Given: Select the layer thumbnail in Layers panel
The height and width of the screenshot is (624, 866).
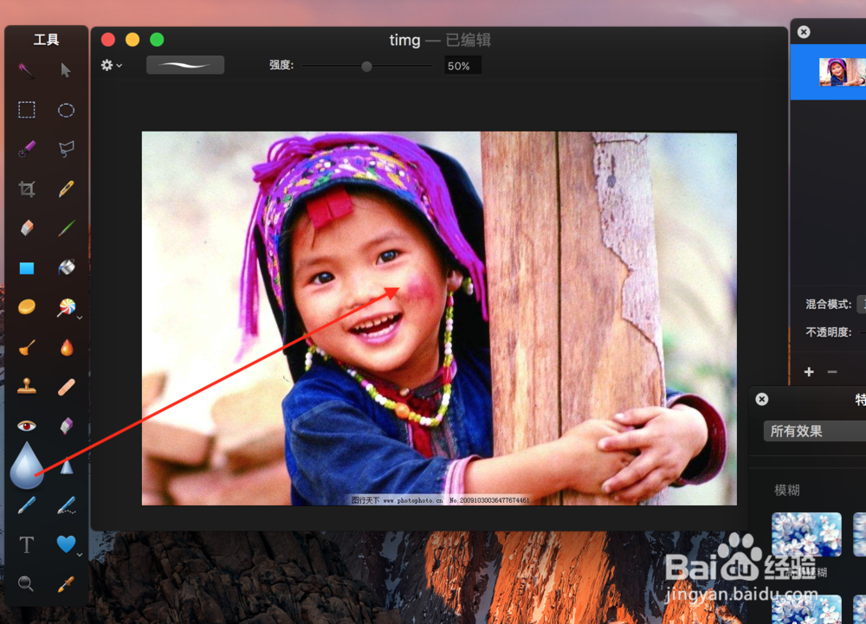Looking at the screenshot, I should click(842, 72).
